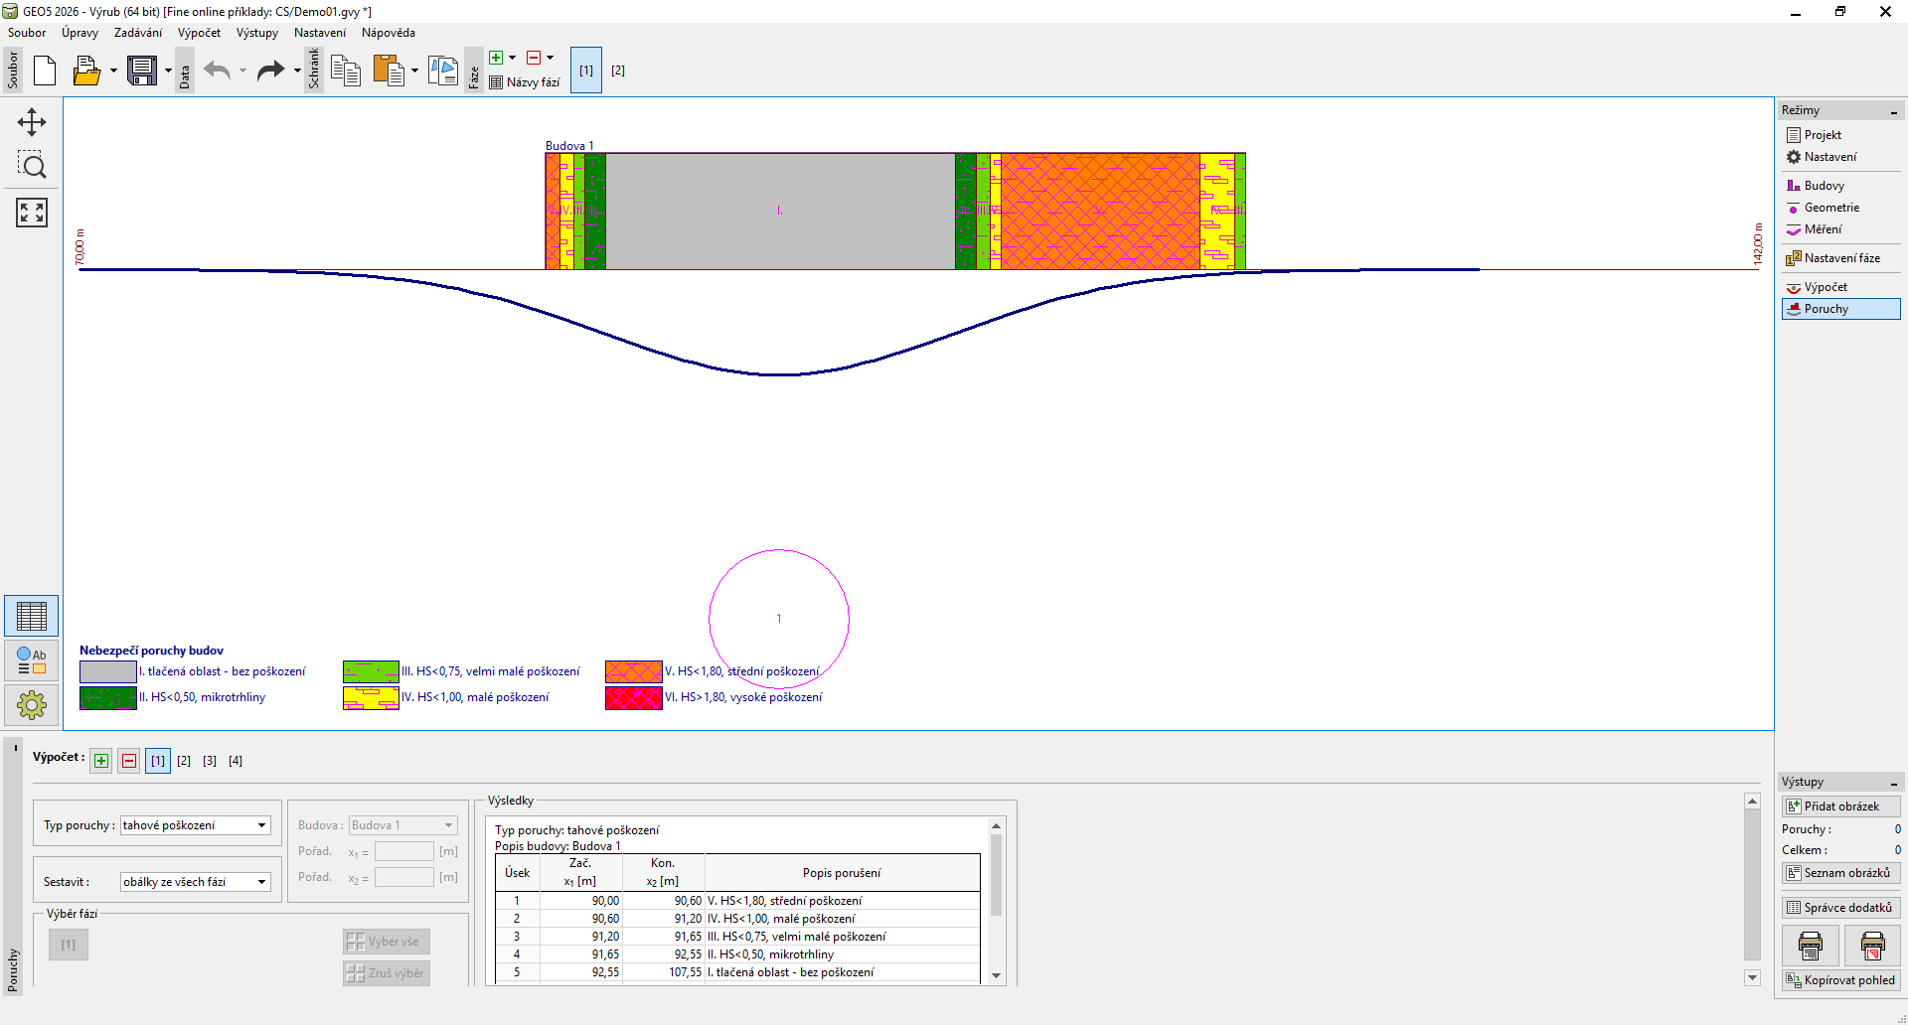Image resolution: width=1908 pixels, height=1025 pixels.
Task: Click the Undo arrow icon
Action: [217, 71]
